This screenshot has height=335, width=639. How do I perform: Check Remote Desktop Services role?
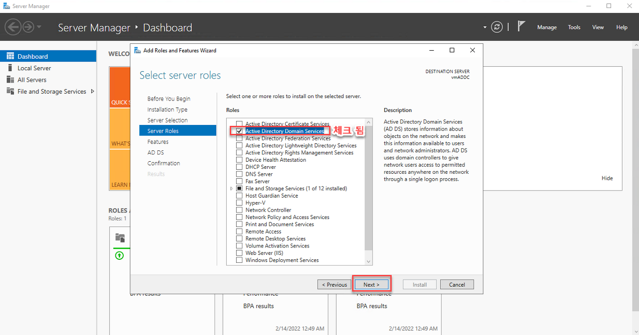click(239, 238)
